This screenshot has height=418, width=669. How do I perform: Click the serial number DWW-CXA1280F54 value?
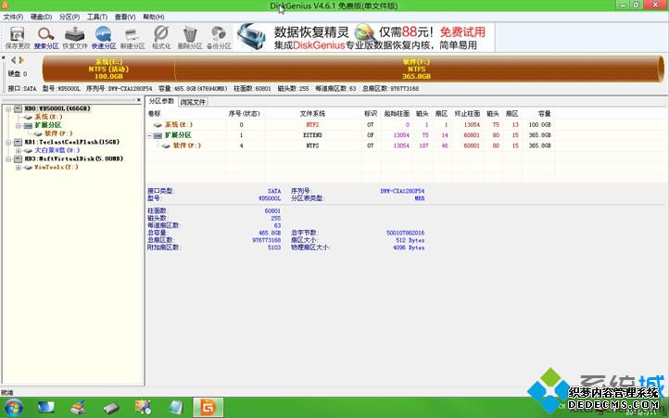tap(402, 191)
